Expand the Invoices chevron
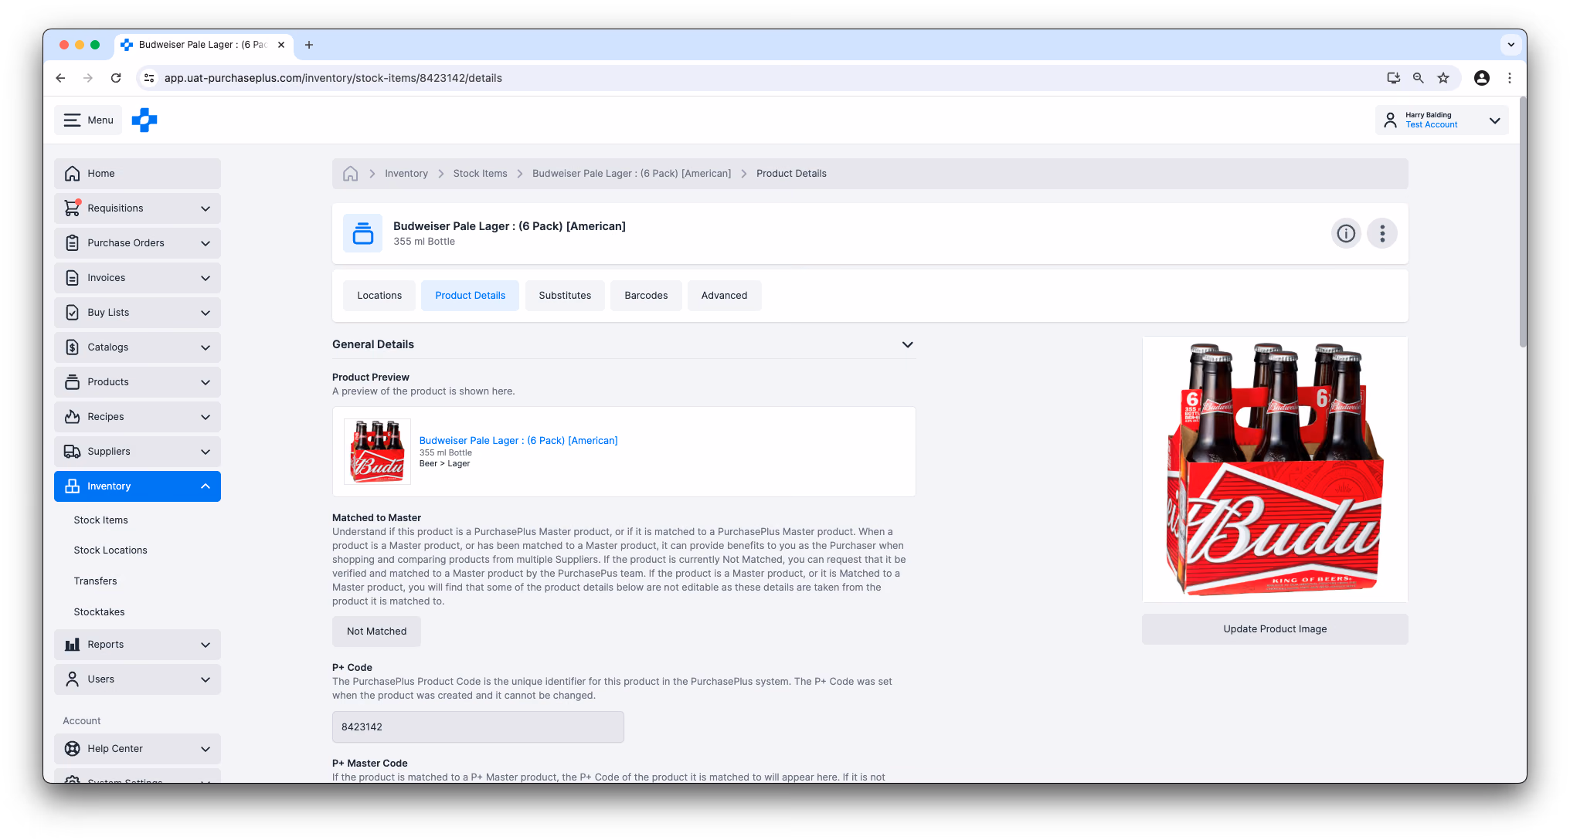 click(x=206, y=278)
